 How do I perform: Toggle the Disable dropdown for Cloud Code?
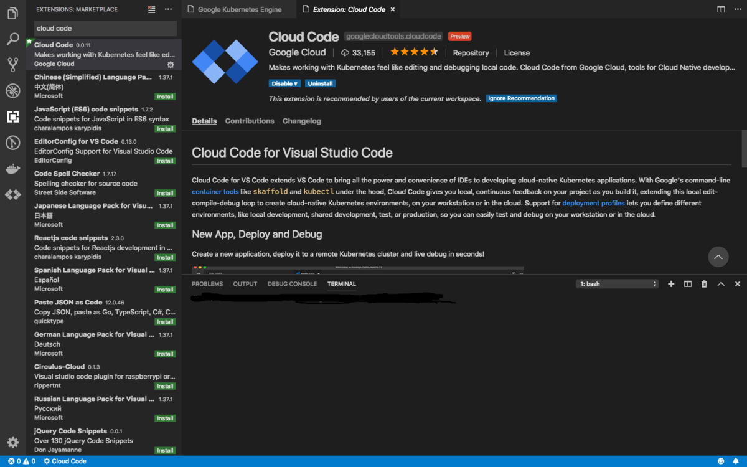[284, 83]
